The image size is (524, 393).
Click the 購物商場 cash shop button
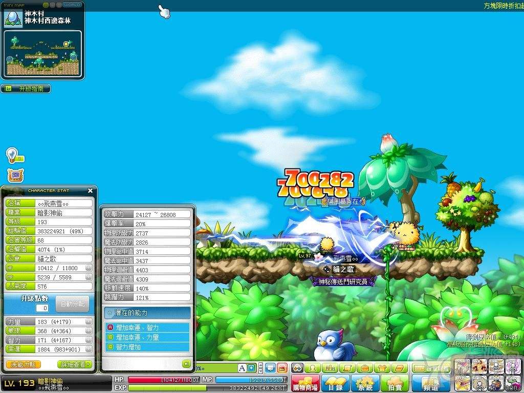[x=305, y=384]
